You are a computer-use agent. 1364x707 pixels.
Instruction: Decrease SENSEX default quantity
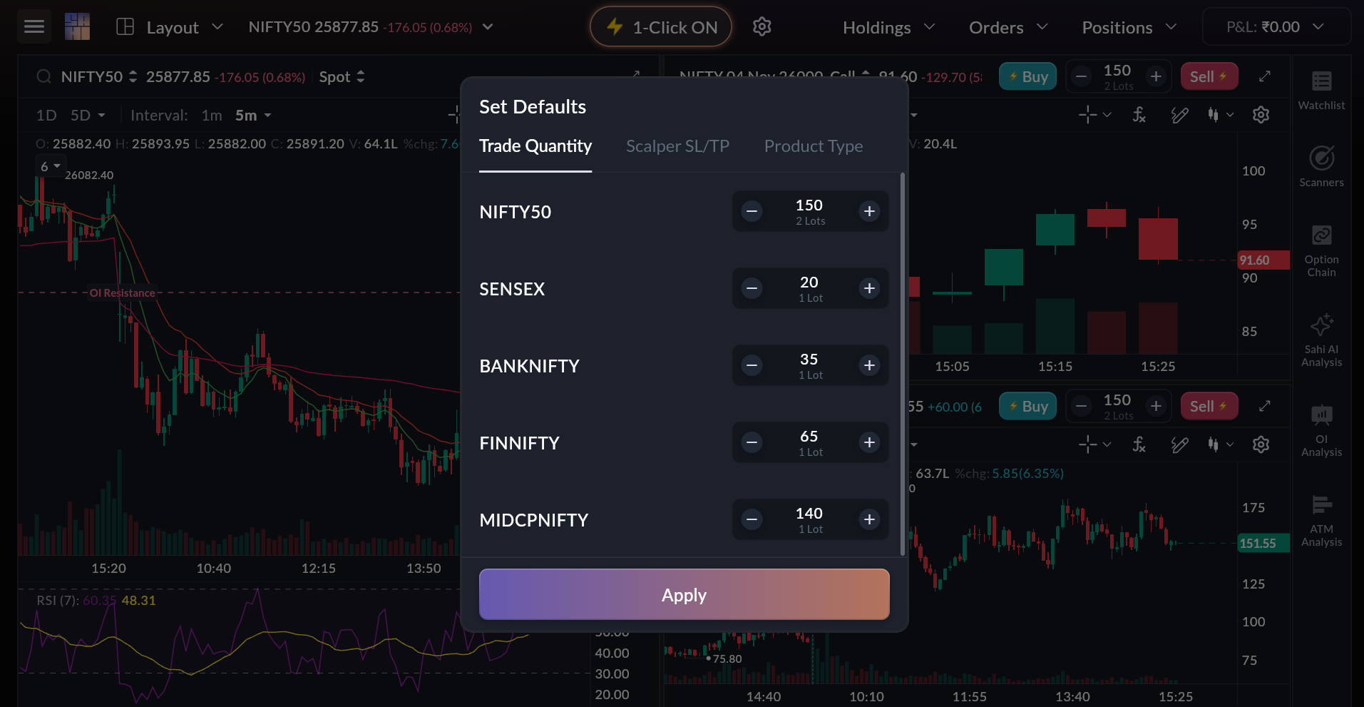click(752, 288)
